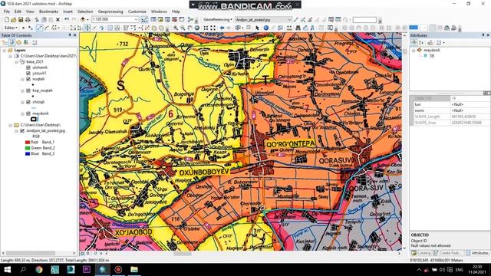This screenshot has height=276, width=491.
Task: Click the Blue Band_3 color swatch
Action: tap(28, 153)
